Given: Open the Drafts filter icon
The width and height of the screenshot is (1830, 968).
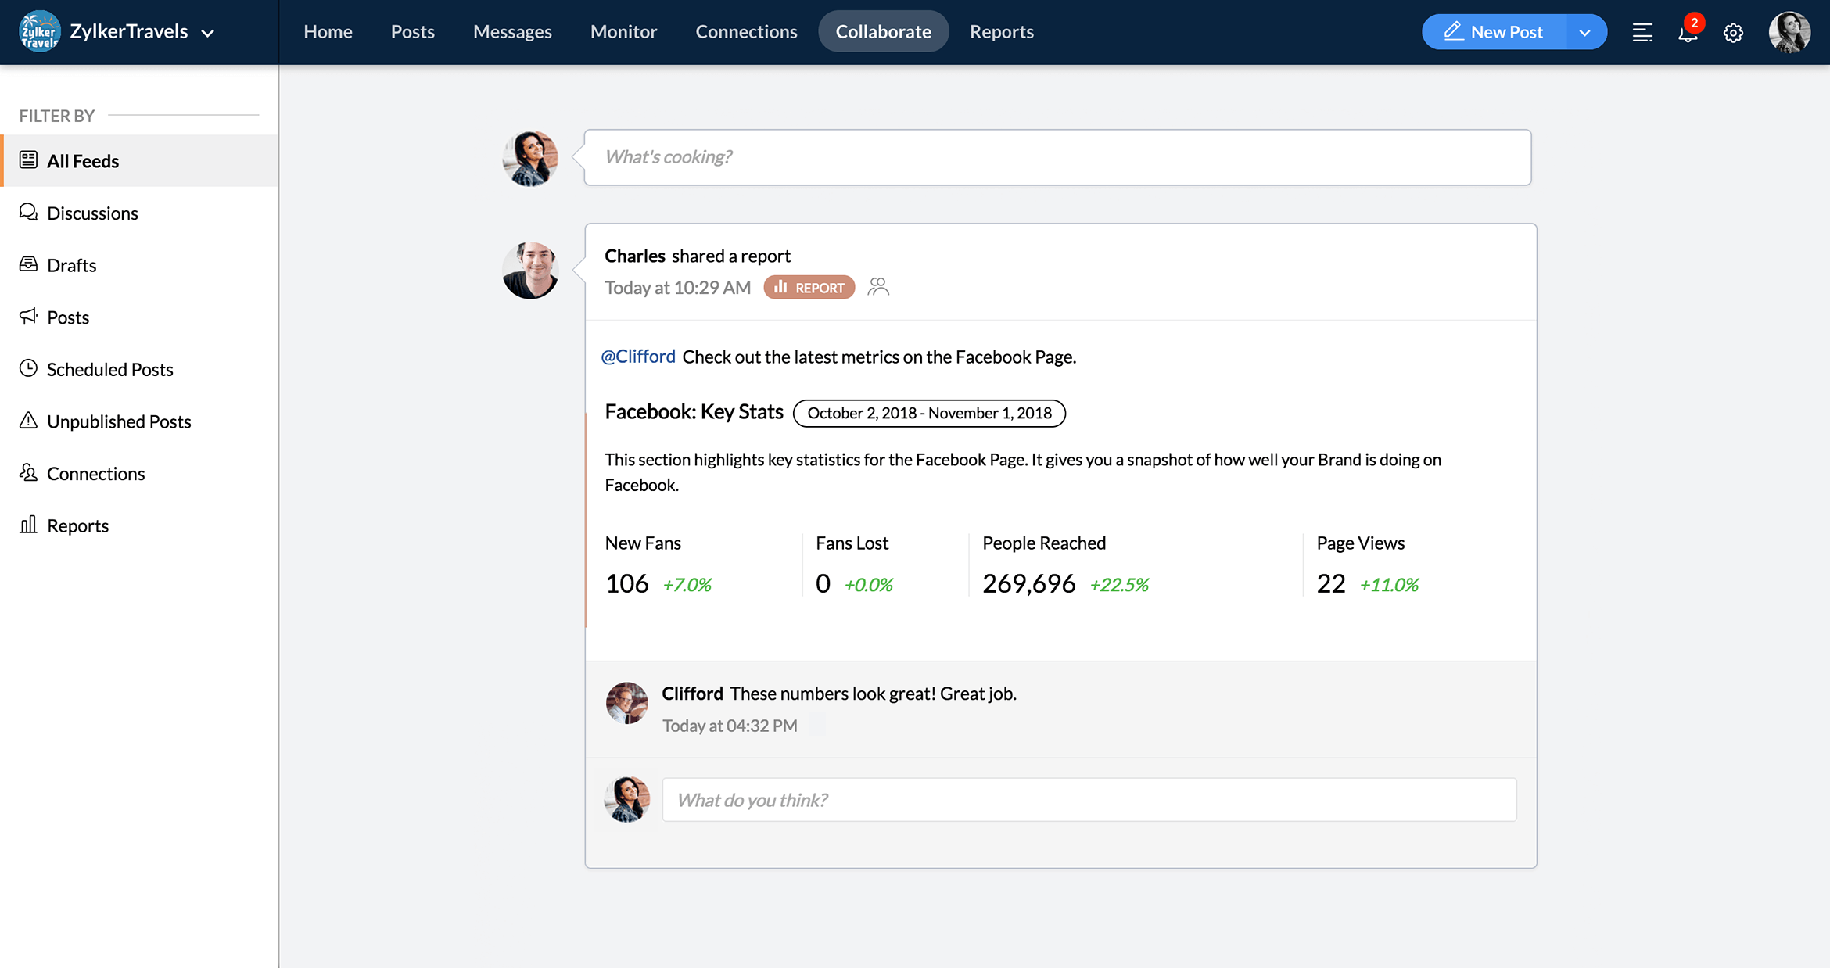Looking at the screenshot, I should pyautogui.click(x=28, y=264).
